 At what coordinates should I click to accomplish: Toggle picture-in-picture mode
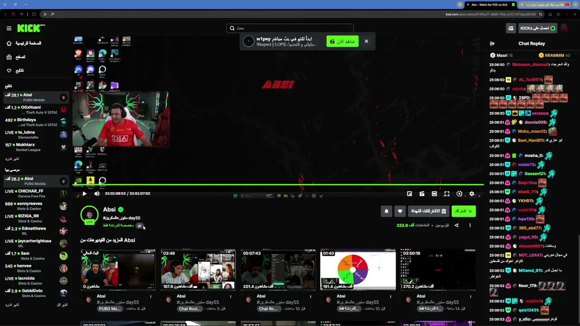point(409,194)
